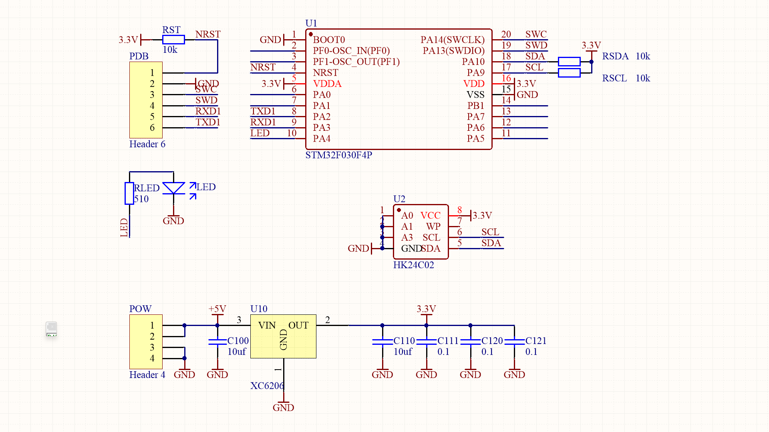Select the C110 capacitor symbol

pyautogui.click(x=382, y=342)
